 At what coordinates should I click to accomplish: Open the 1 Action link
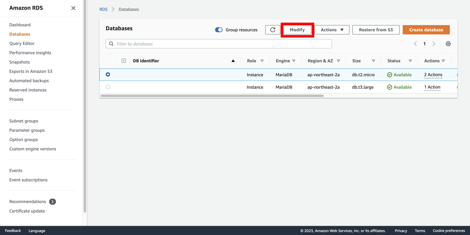432,87
